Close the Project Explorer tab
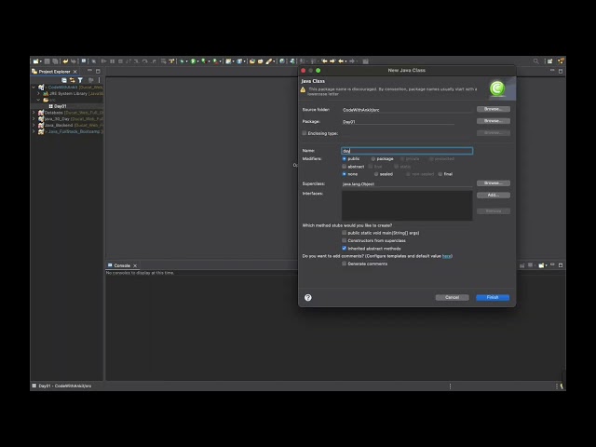 point(75,72)
